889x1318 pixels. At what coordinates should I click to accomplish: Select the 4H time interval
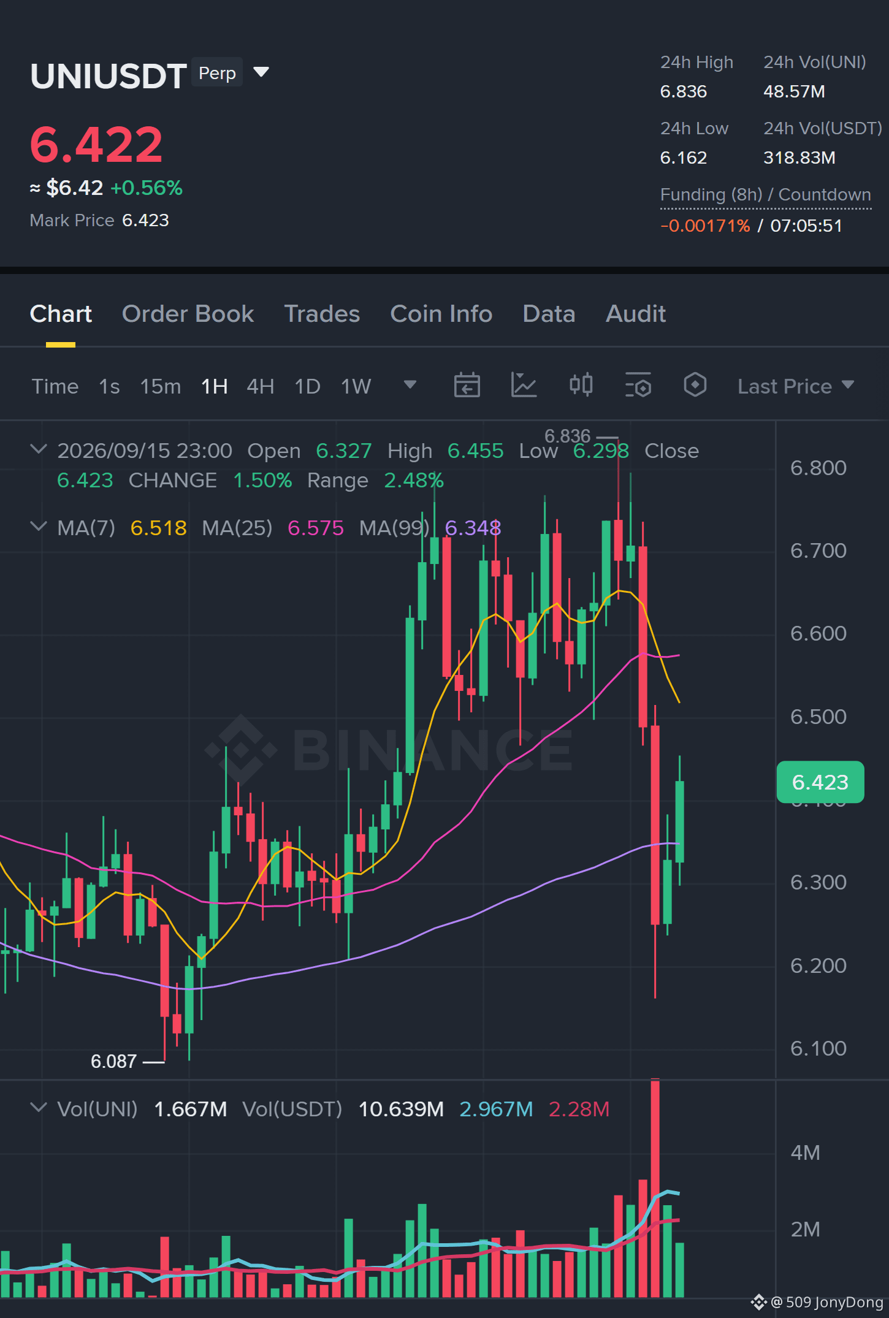[x=260, y=386]
